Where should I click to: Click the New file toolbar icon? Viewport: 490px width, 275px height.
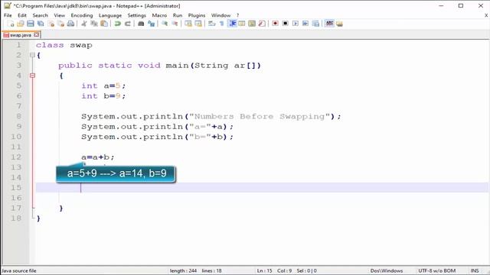click(11, 24)
